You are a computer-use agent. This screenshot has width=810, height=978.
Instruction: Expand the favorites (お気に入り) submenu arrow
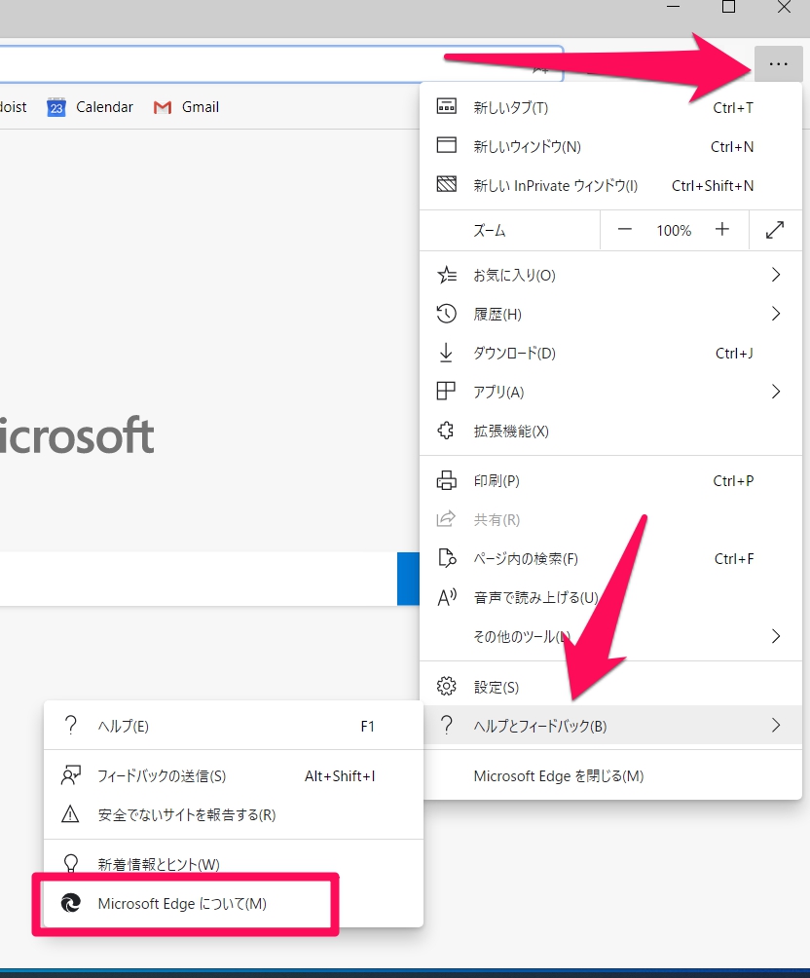click(776, 276)
